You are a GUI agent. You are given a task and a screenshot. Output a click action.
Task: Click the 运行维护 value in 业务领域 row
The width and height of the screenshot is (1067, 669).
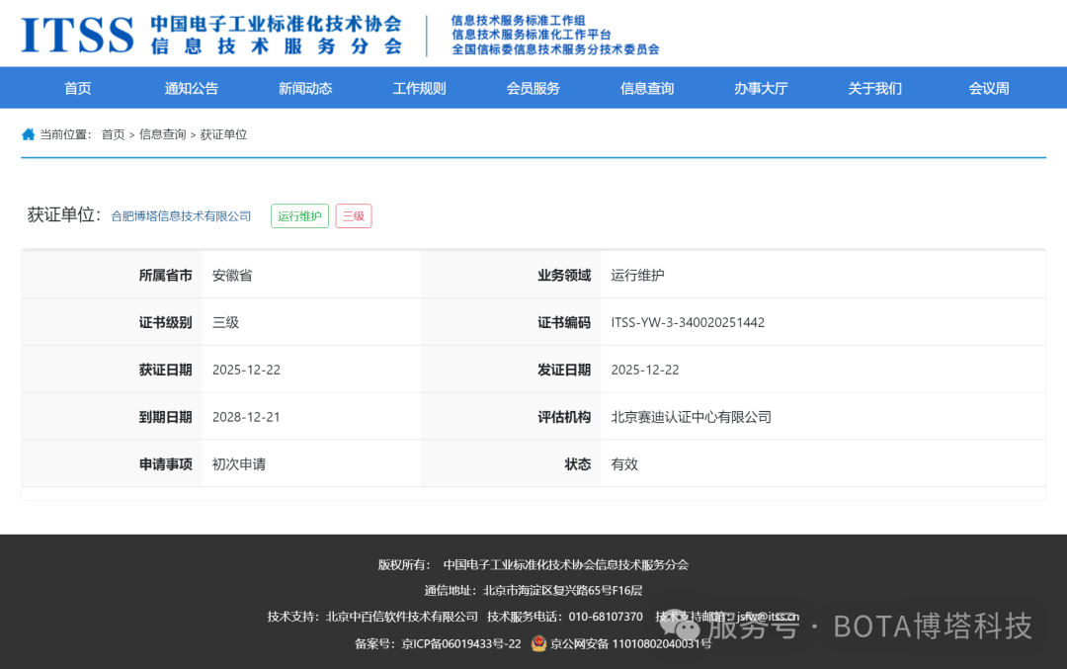coord(637,275)
